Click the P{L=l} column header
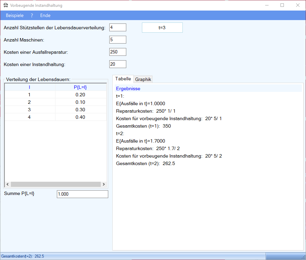 [80, 87]
